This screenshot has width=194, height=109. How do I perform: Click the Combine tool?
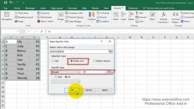tap(103, 21)
